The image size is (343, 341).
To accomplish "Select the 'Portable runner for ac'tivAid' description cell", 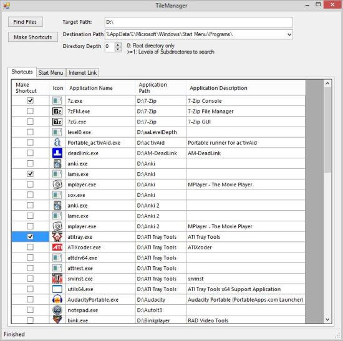I will (246, 143).
